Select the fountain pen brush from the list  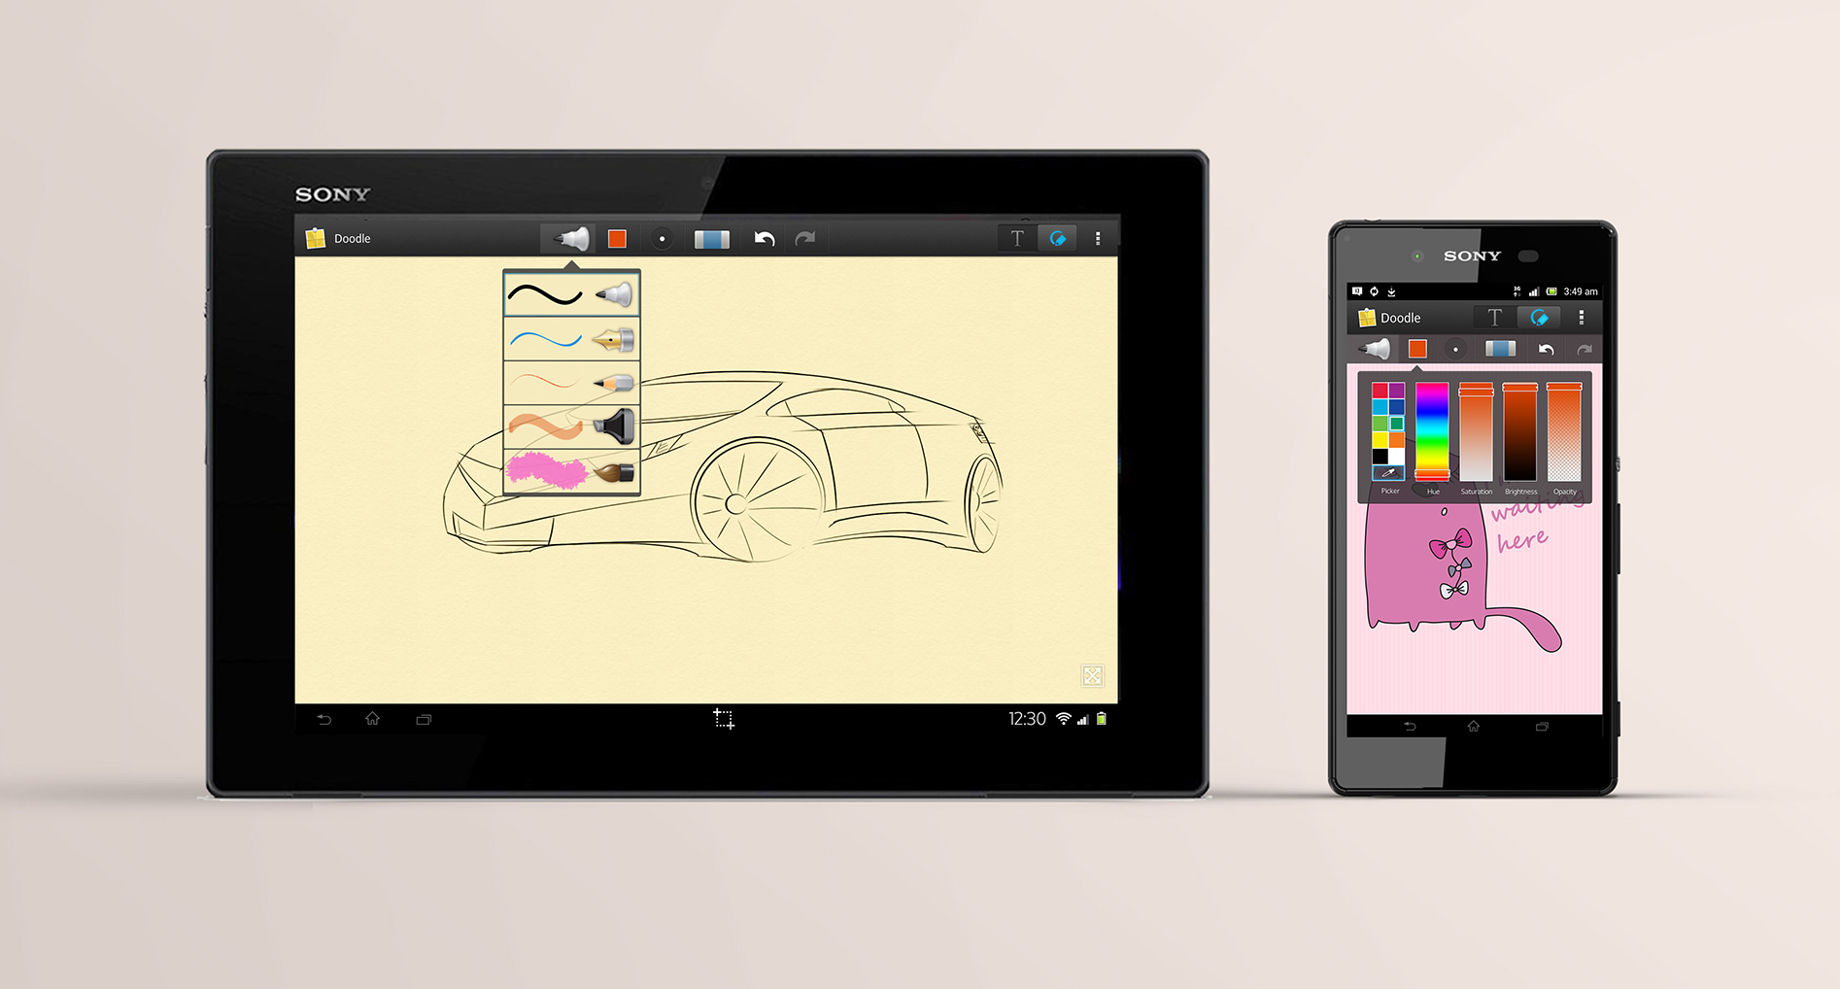coord(570,337)
